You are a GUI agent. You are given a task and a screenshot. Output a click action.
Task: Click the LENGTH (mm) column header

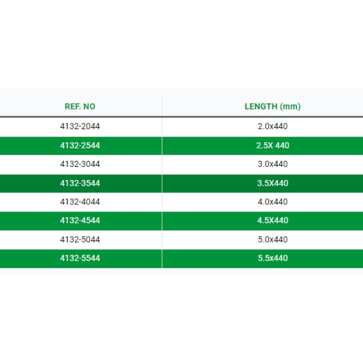[272, 107]
